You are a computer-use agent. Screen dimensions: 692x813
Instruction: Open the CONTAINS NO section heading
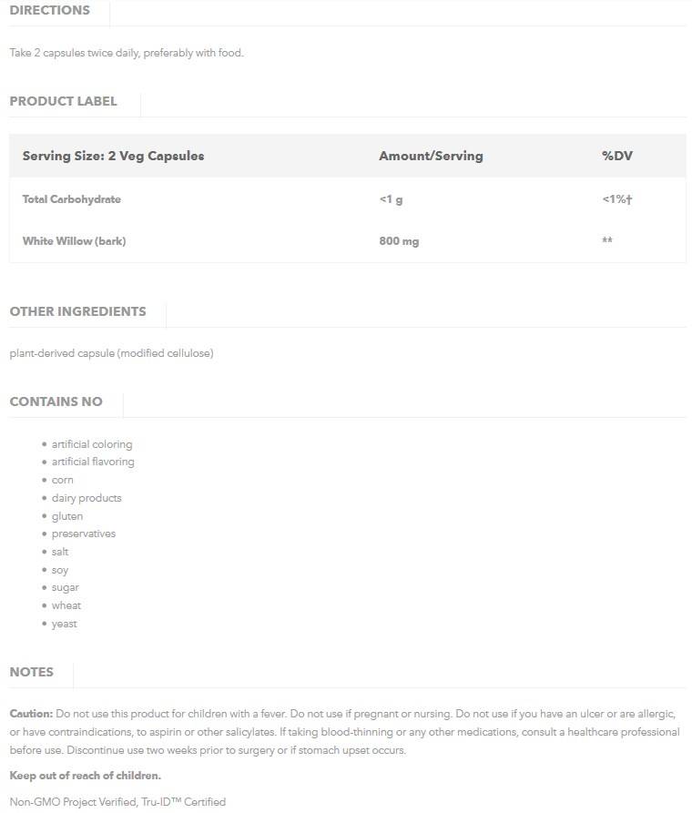[x=56, y=401]
